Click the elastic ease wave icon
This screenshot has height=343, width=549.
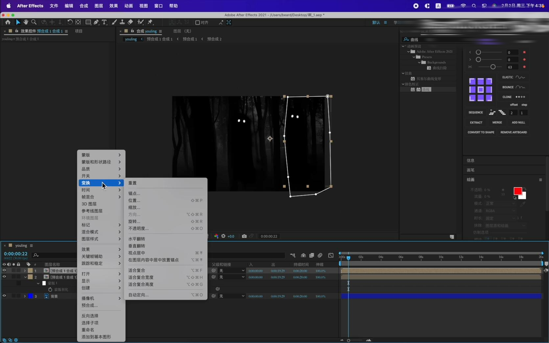(x=520, y=77)
